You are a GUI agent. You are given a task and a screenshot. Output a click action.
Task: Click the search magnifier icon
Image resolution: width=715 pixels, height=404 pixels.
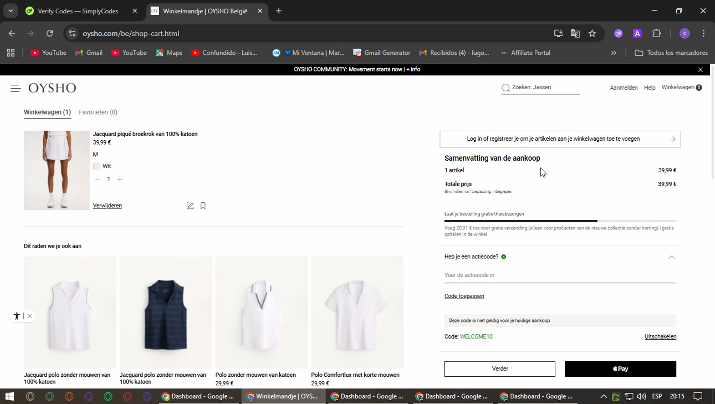506,88
